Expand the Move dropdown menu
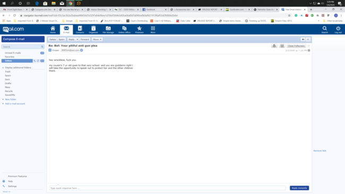Image resolution: width=345 pixels, height=194 pixels. point(97,40)
